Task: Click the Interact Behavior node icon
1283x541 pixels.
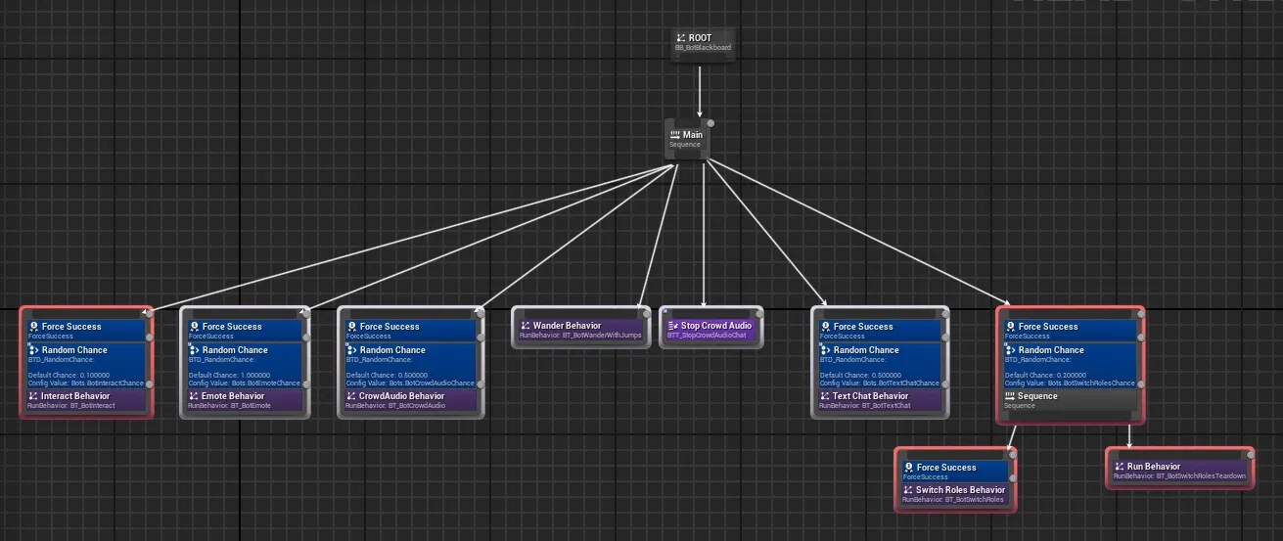Action: 34,396
